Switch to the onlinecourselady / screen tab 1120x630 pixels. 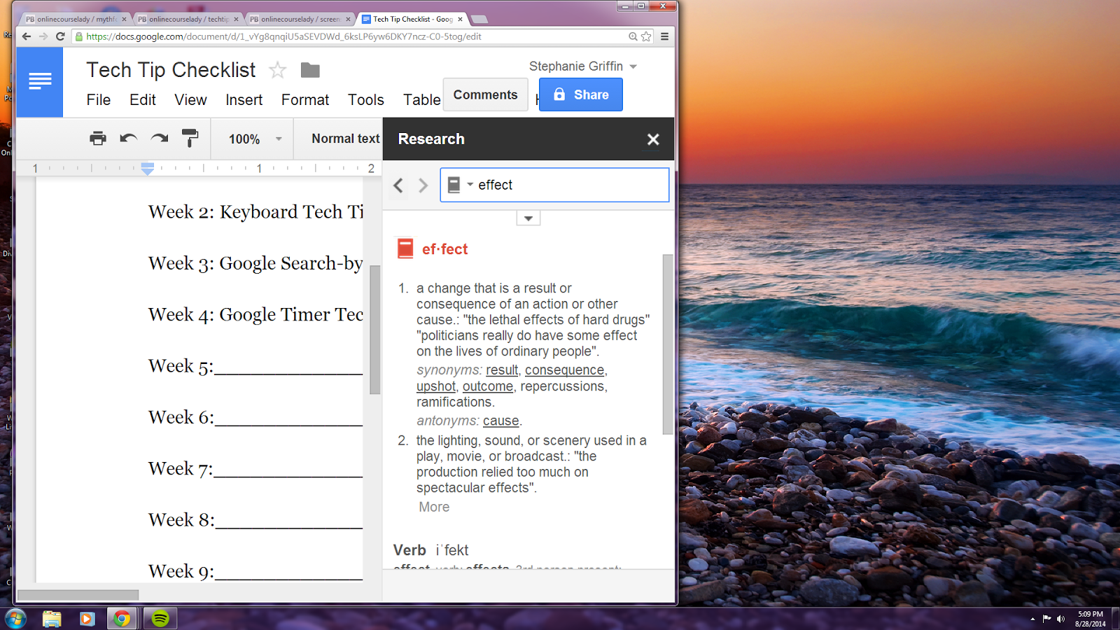pyautogui.click(x=300, y=19)
